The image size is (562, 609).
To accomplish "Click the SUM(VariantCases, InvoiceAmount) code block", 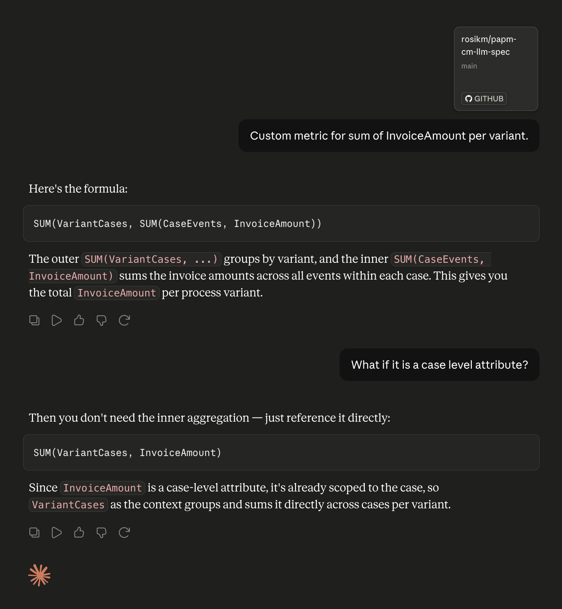I will (281, 453).
